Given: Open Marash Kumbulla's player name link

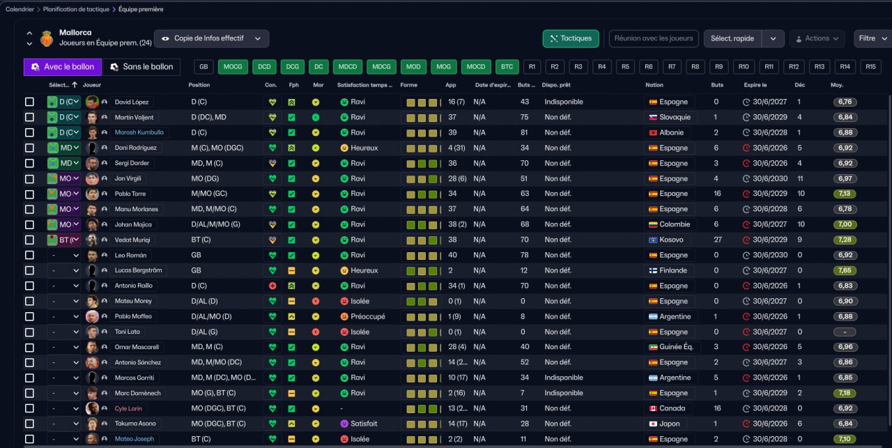Looking at the screenshot, I should [x=139, y=132].
